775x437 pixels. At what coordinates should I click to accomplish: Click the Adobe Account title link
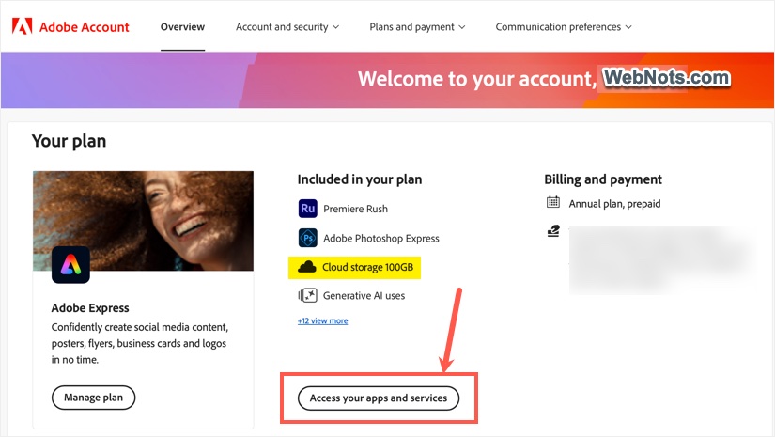pos(84,27)
